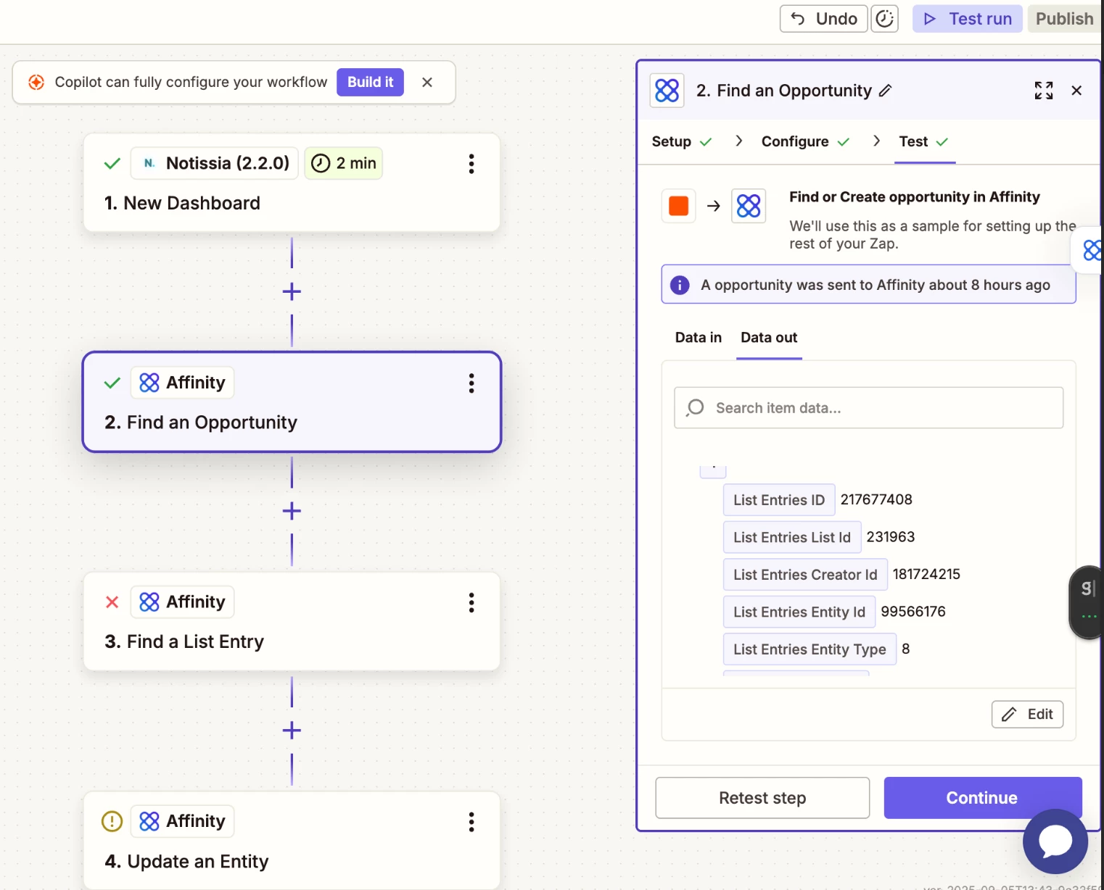Add step after New Dashboard

click(292, 292)
